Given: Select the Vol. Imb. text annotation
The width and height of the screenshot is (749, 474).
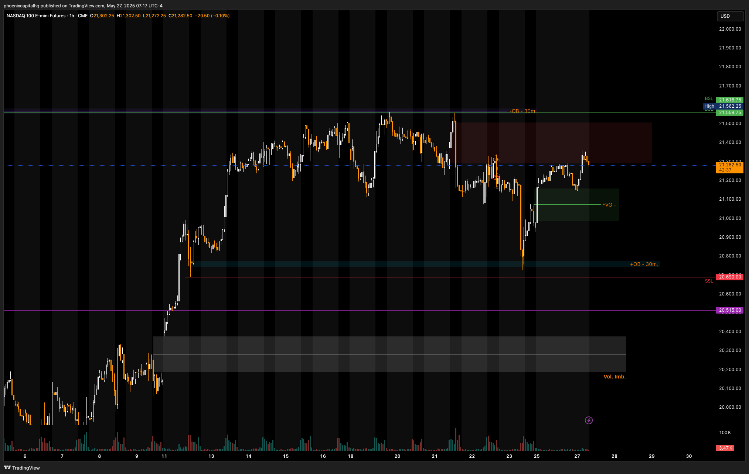Looking at the screenshot, I should 614,377.
